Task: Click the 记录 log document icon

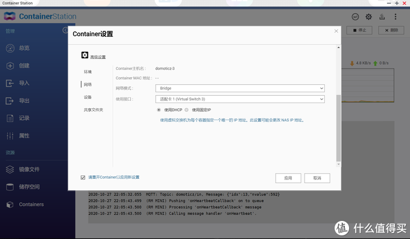Action: [10, 118]
